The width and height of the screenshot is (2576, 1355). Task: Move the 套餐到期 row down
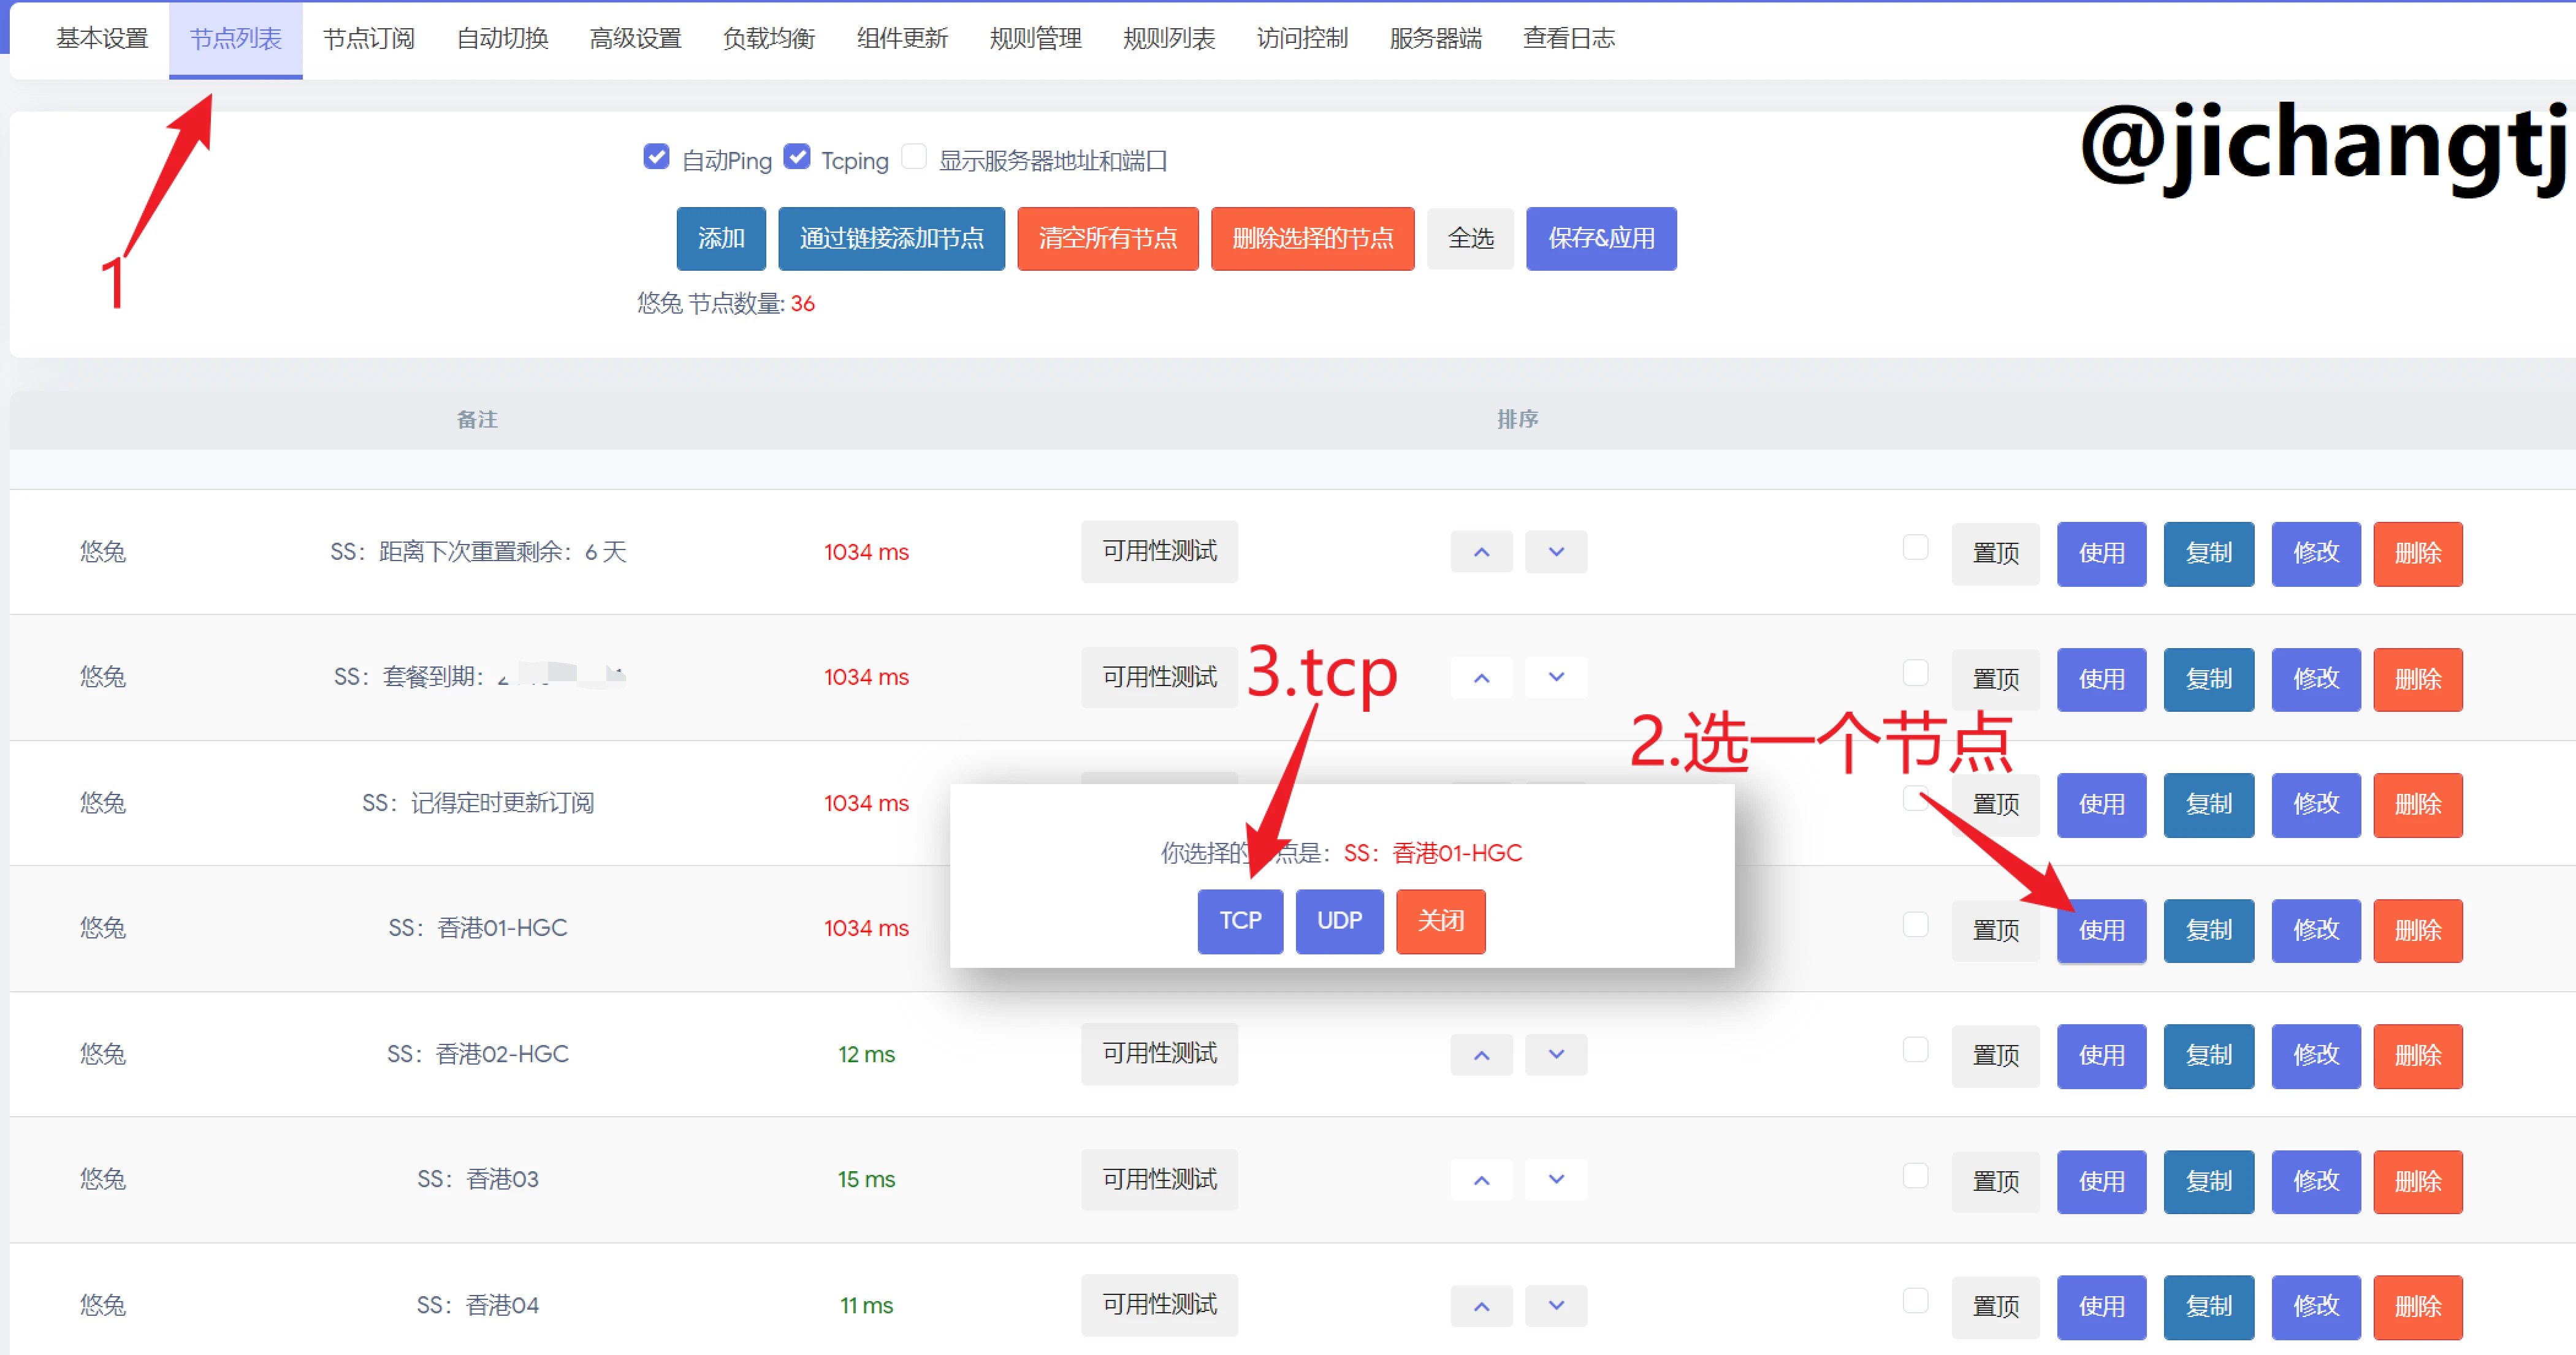pyautogui.click(x=1556, y=677)
